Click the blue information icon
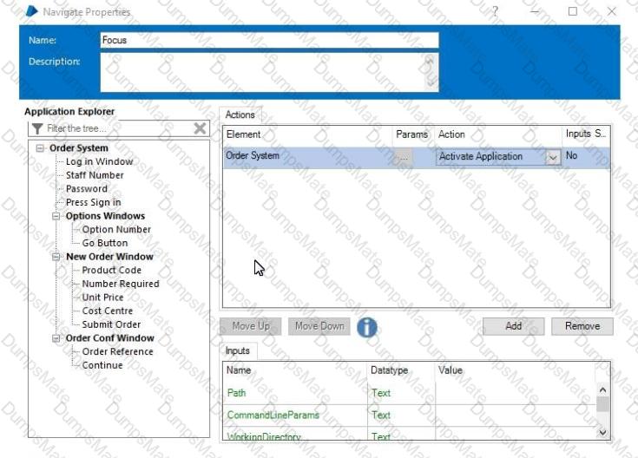The image size is (638, 458). pos(367,327)
